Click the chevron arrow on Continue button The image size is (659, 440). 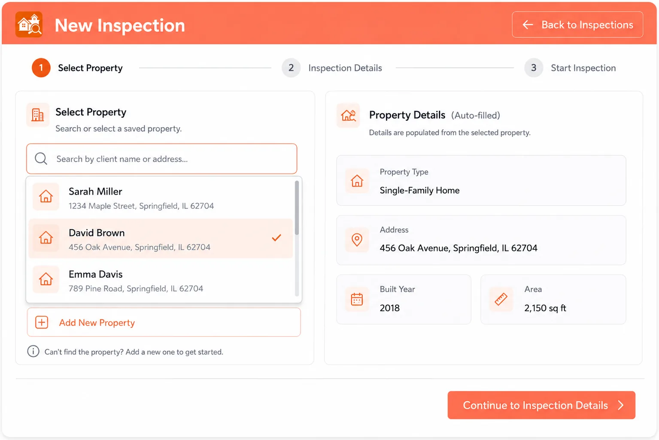pyautogui.click(x=620, y=405)
